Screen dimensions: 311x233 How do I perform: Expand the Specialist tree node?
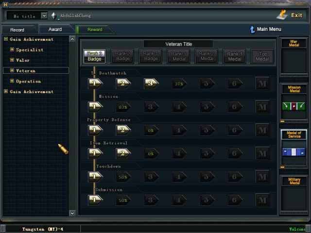point(12,50)
